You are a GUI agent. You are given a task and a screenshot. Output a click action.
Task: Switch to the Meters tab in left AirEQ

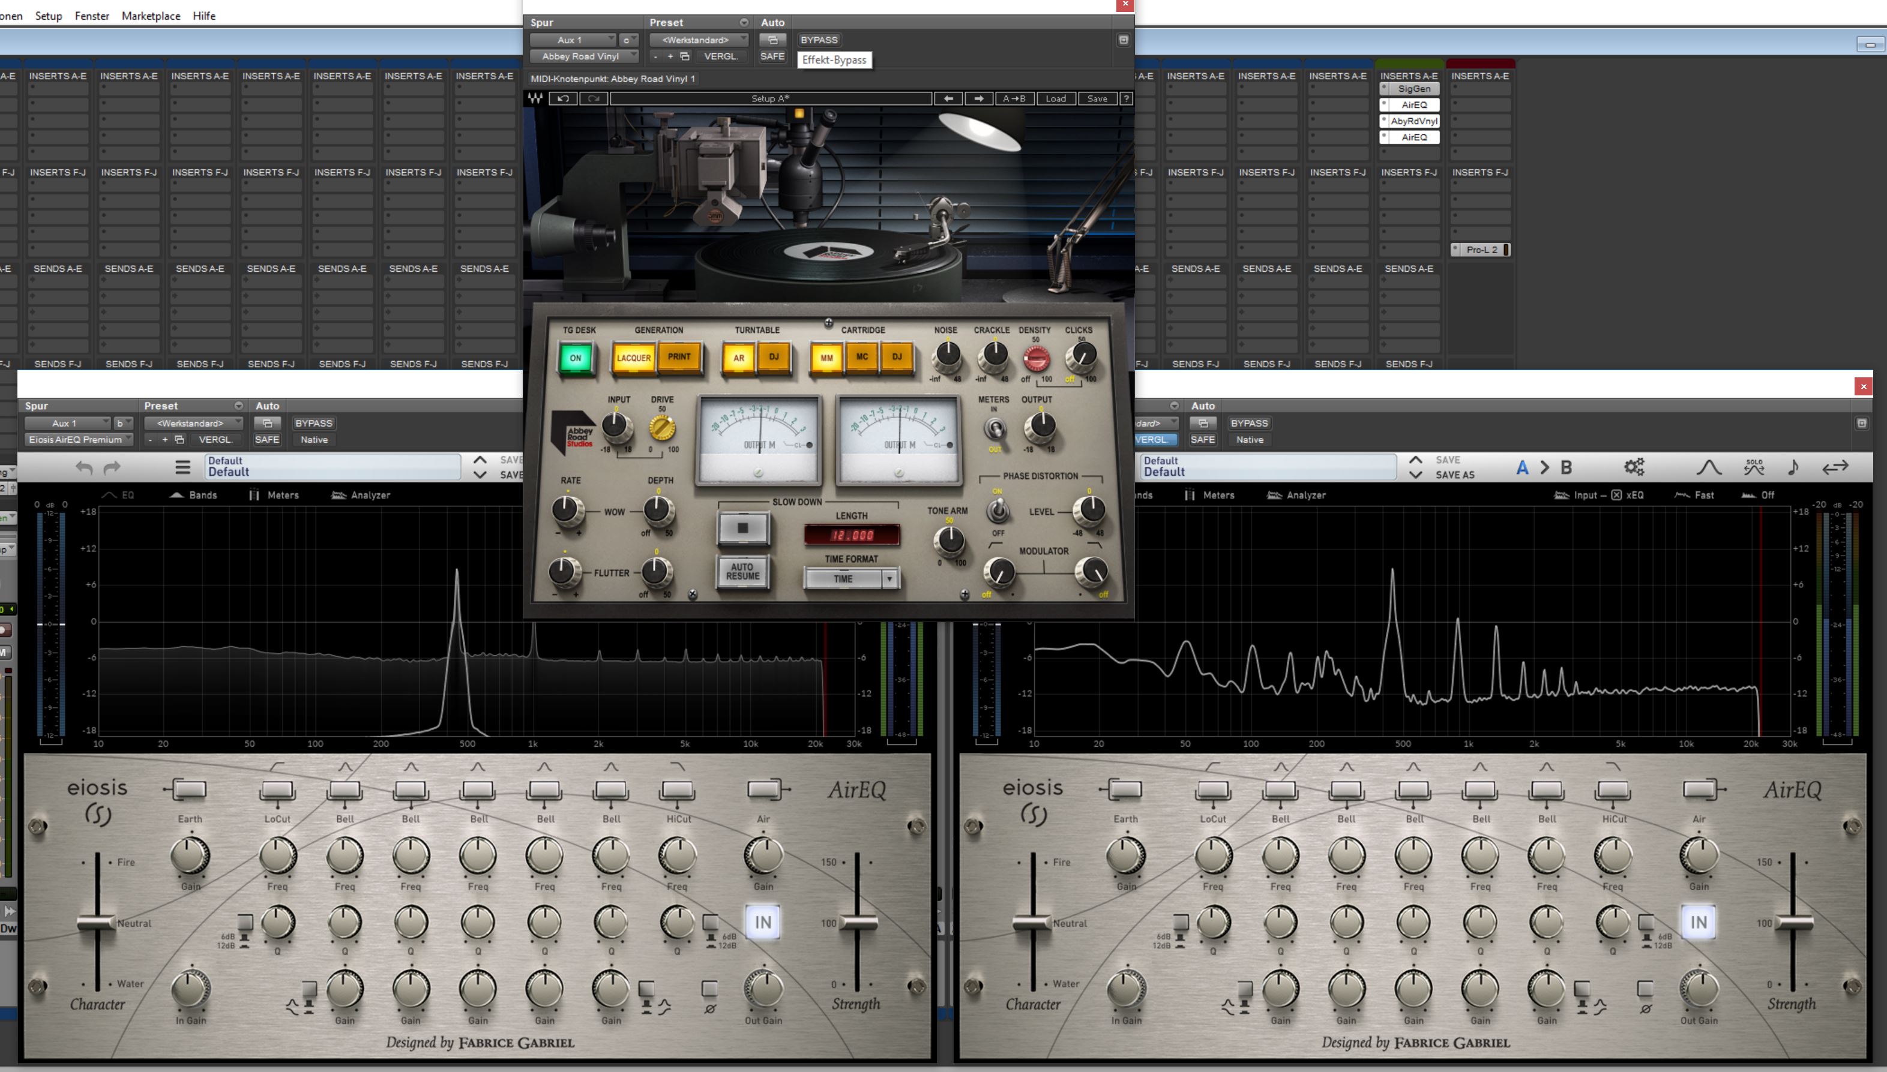click(x=274, y=495)
